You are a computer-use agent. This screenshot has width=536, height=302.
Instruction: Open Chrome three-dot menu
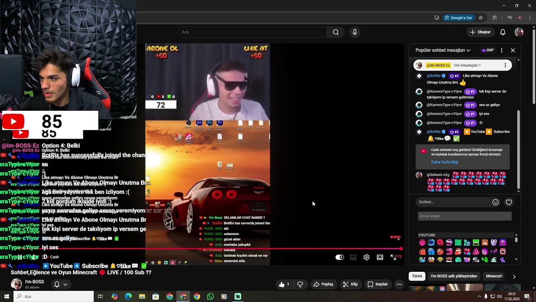tap(530, 18)
